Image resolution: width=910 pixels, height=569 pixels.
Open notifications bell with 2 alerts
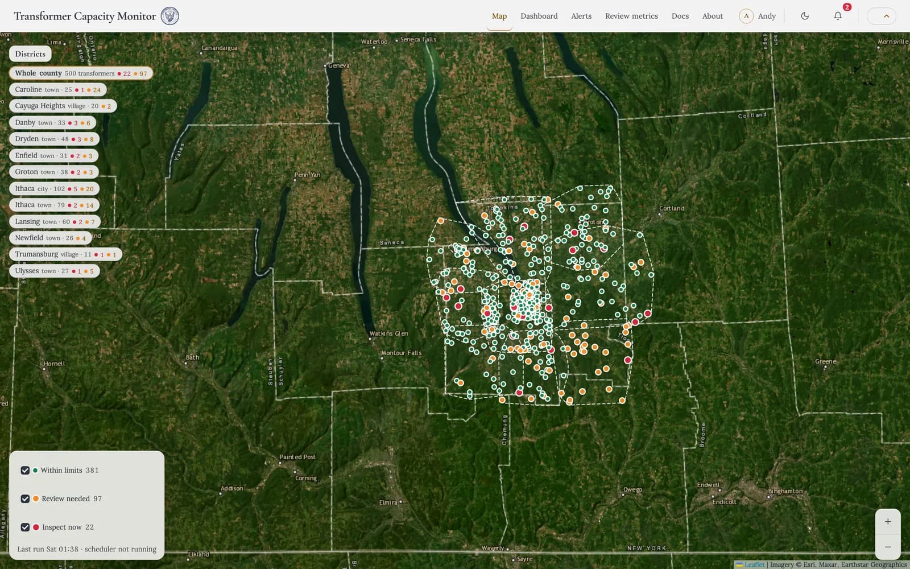click(838, 16)
